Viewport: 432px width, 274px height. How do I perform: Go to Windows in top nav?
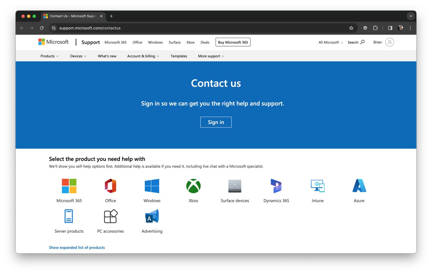click(x=156, y=42)
